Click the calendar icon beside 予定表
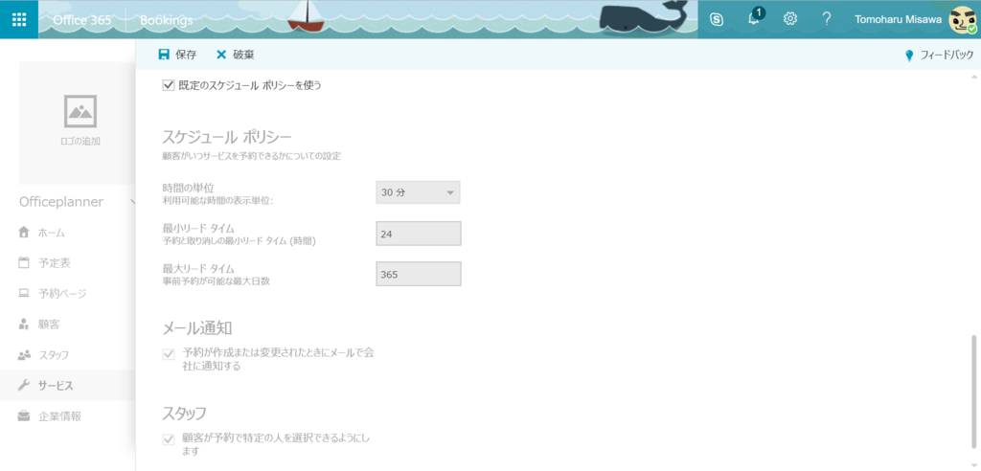This screenshot has height=471, width=981. coord(24,262)
